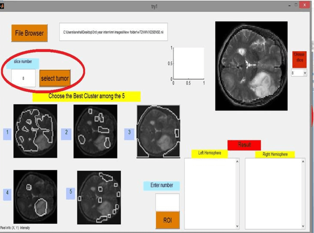Viewport: 314px width, 233px height.
Task: Select cluster image 4 with tumor outline
Action: click(x=35, y=197)
